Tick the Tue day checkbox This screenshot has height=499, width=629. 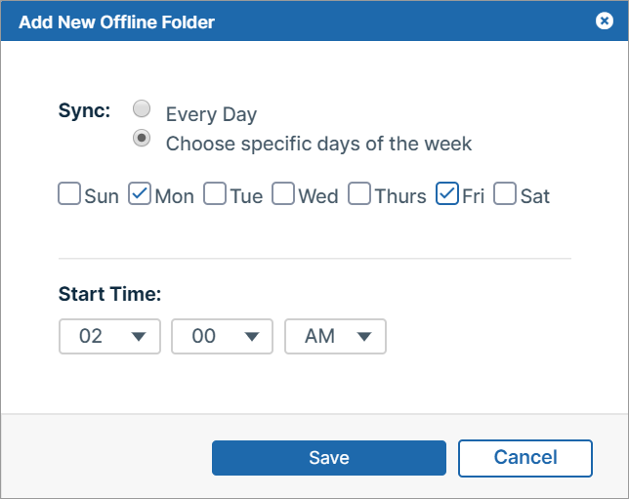pos(215,193)
